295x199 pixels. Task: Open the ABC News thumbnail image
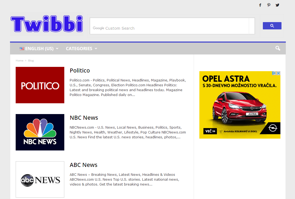pos(40,179)
